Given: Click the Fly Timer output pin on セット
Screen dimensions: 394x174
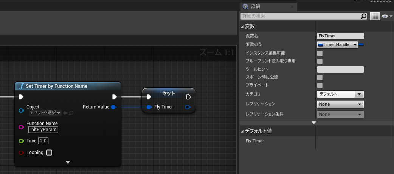Looking at the screenshot, I should pyautogui.click(x=188, y=107).
